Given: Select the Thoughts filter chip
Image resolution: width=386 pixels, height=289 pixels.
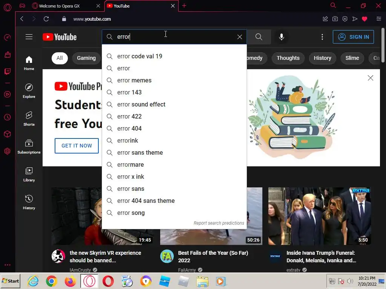Looking at the screenshot, I should coord(288,58).
